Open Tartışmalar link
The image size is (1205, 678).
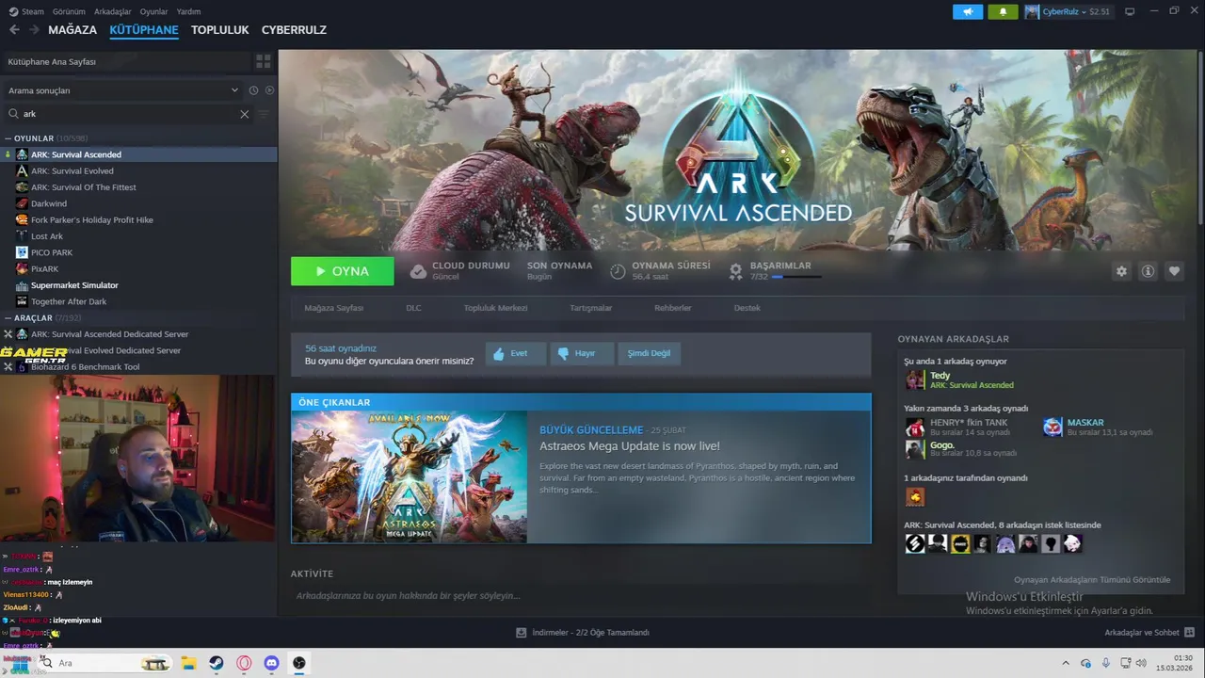click(590, 308)
